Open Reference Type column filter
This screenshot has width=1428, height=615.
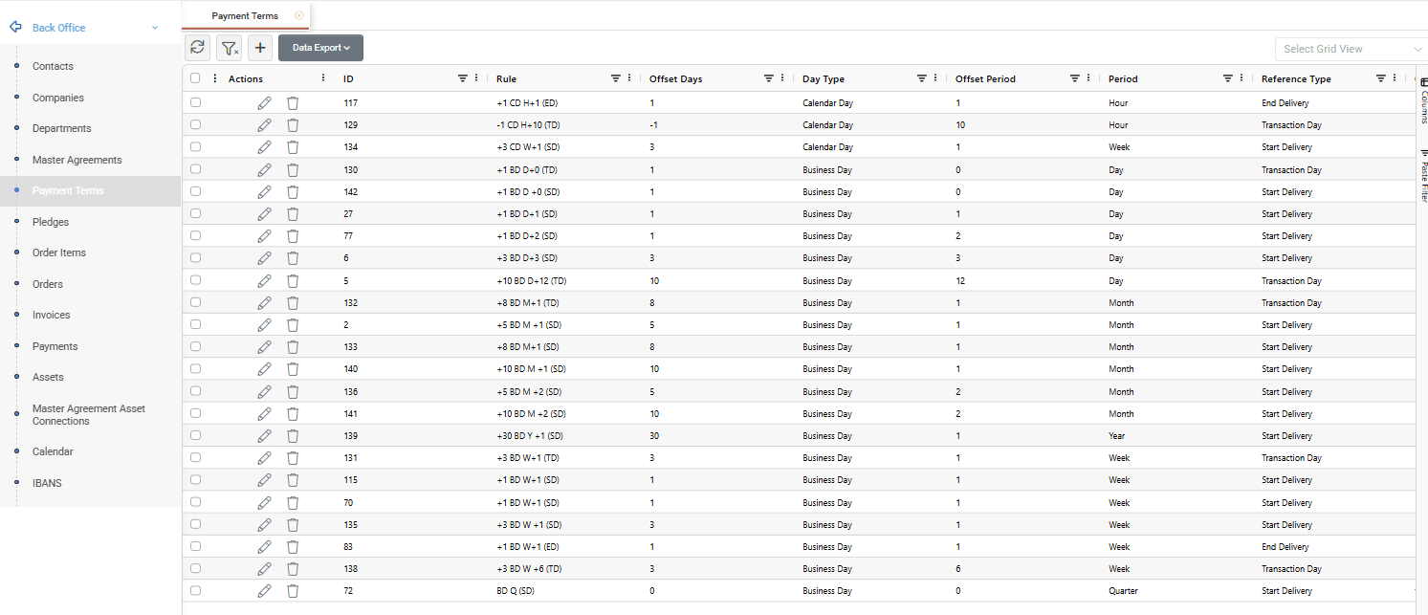pos(1381,78)
